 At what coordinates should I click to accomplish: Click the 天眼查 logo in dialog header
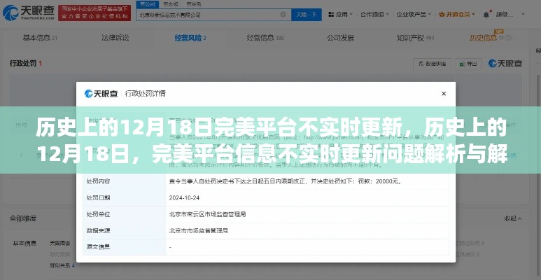coord(102,93)
